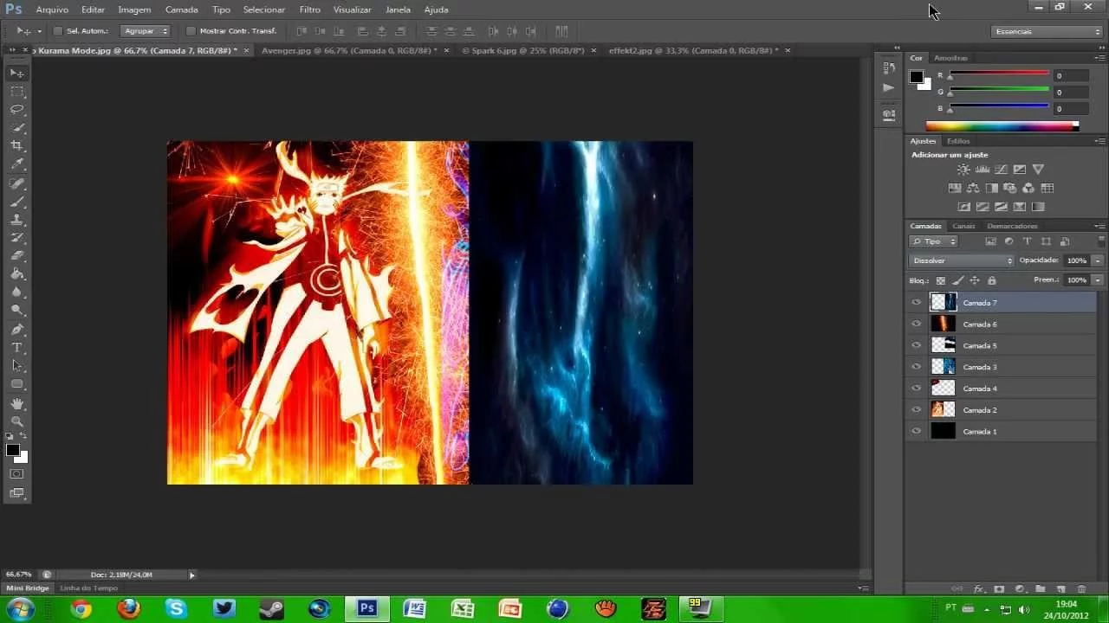This screenshot has height=623, width=1109.
Task: Toggle visibility of Camada 5
Action: [916, 345]
